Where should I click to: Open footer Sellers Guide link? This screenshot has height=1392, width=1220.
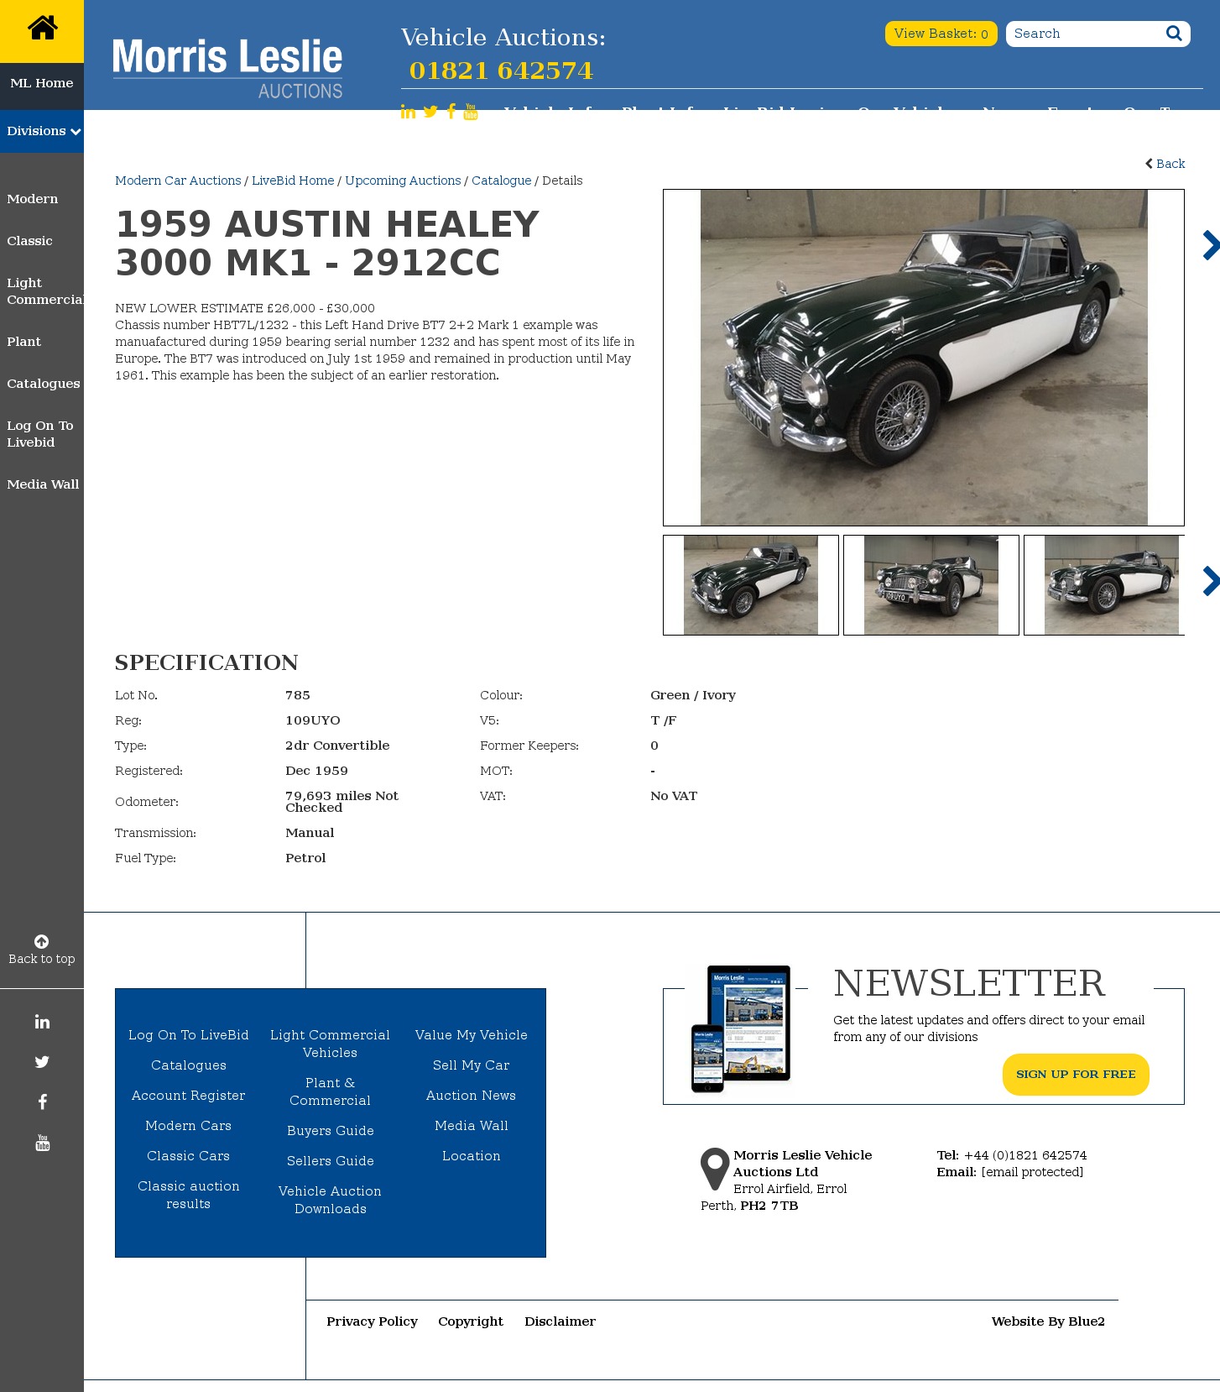[331, 1161]
